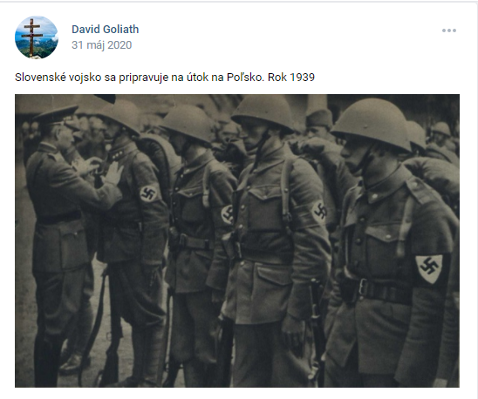This screenshot has height=399, width=478.
Task: Click the shield-shaped armband on right soldier
Action: pyautogui.click(x=429, y=269)
